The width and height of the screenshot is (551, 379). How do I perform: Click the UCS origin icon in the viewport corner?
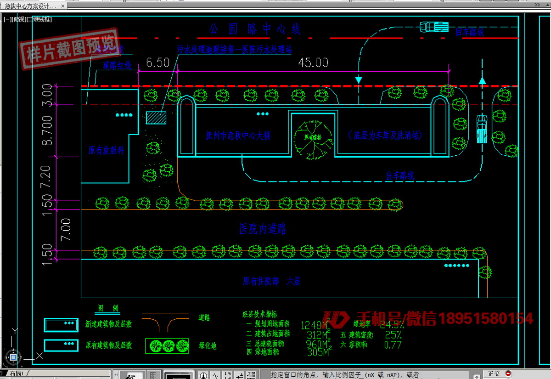14,356
